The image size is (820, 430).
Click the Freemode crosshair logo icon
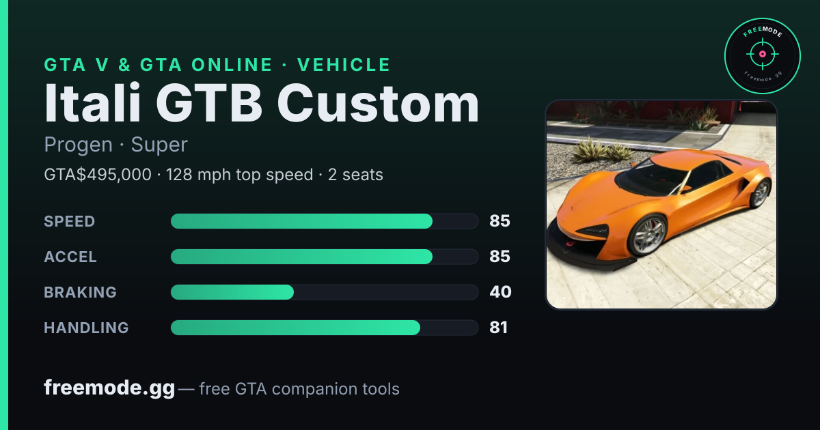pos(762,55)
